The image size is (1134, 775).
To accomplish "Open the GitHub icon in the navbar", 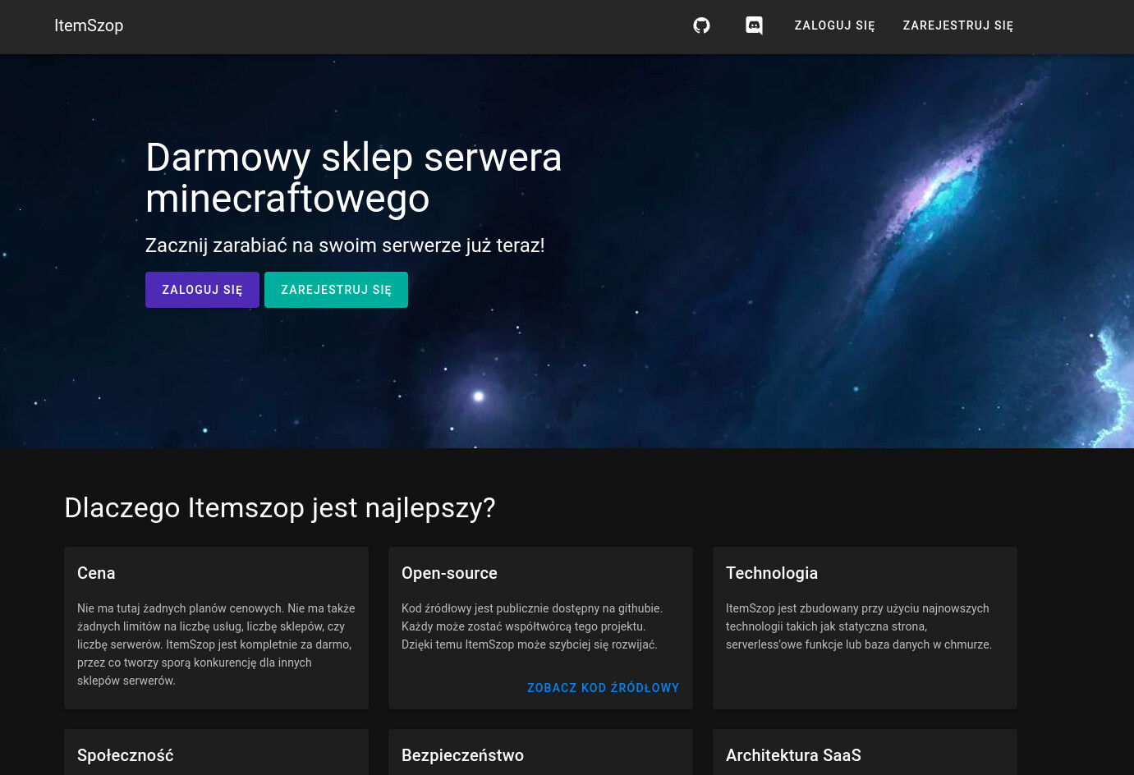I will 701,25.
